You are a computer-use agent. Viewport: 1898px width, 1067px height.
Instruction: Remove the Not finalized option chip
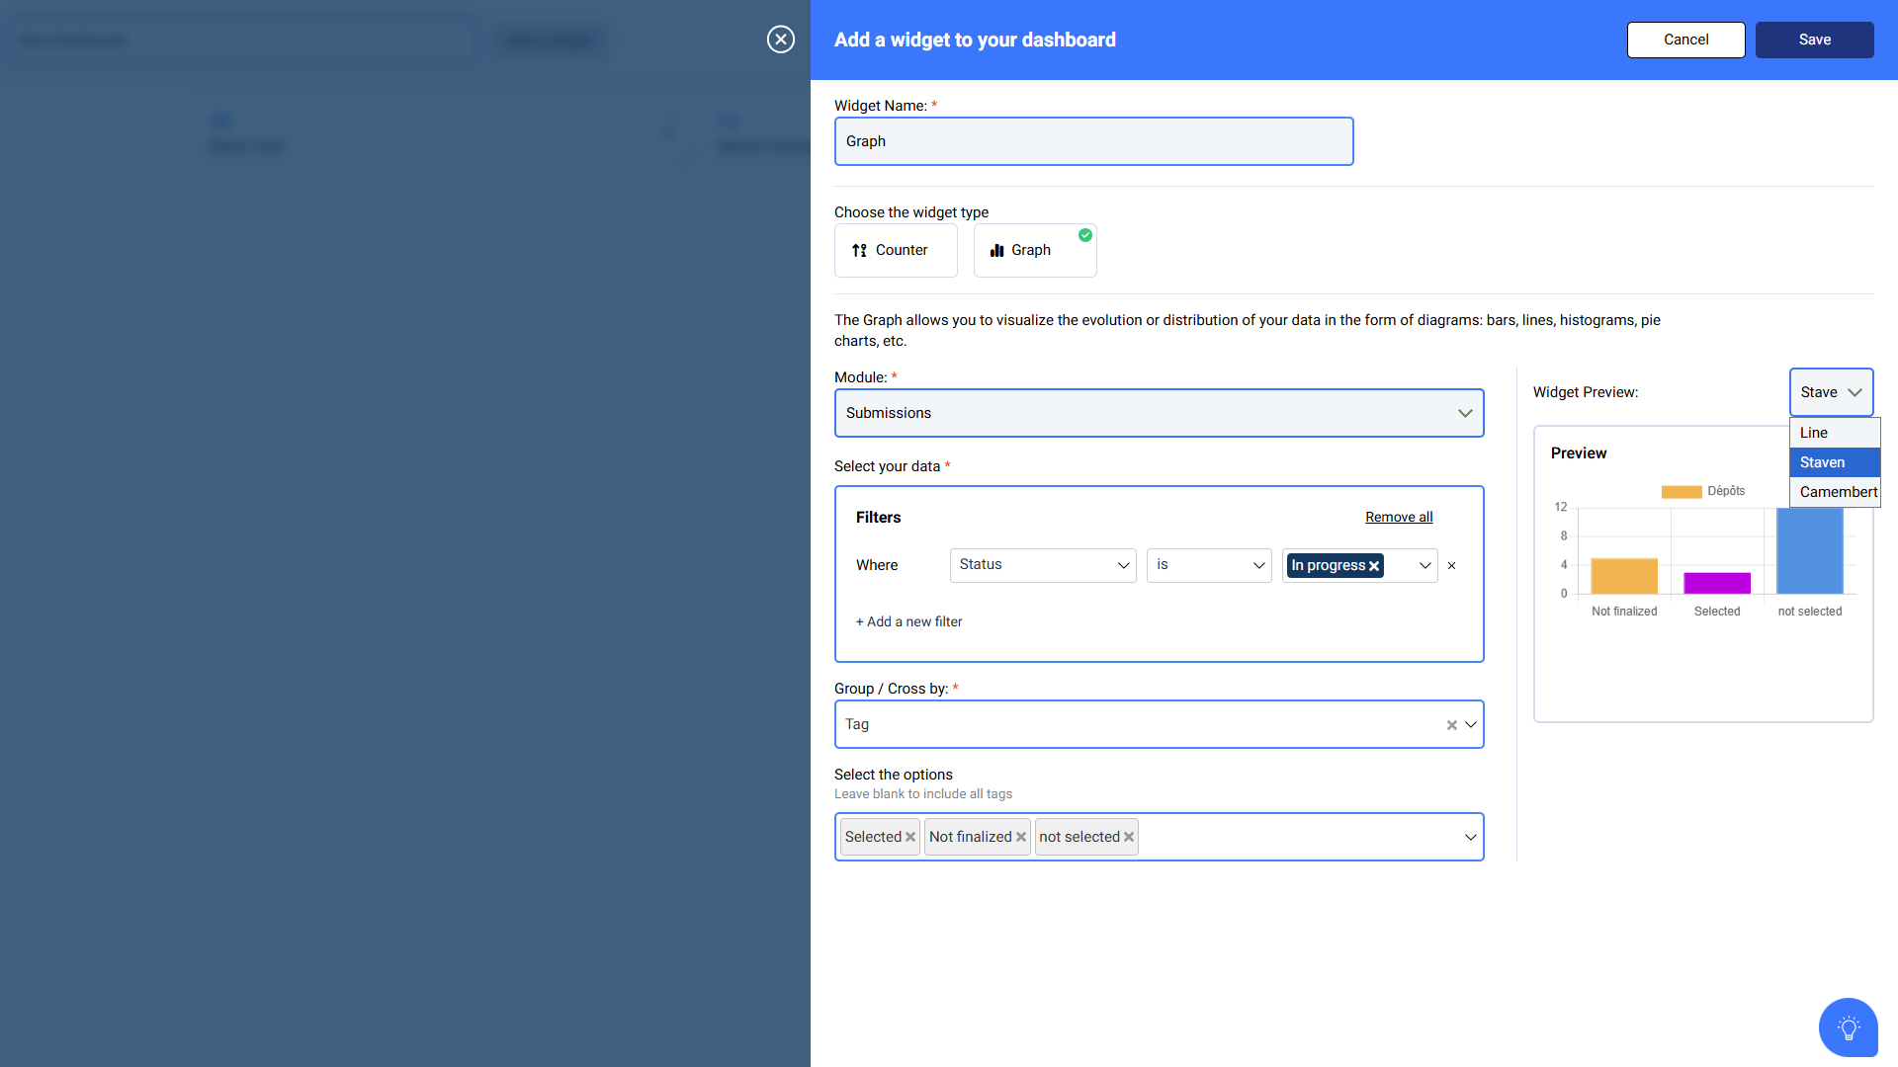[1021, 837]
